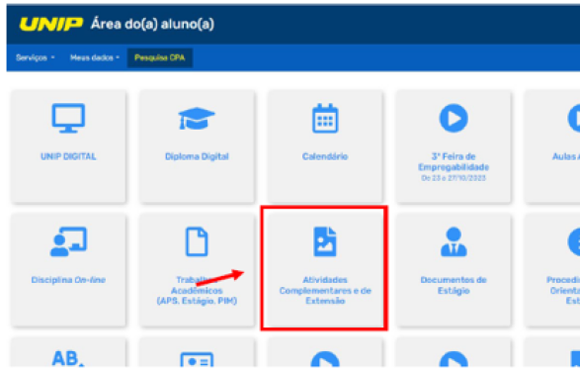Open the Disciplina On-line presenter icon
Screen dimensions: 580x373
(68, 241)
